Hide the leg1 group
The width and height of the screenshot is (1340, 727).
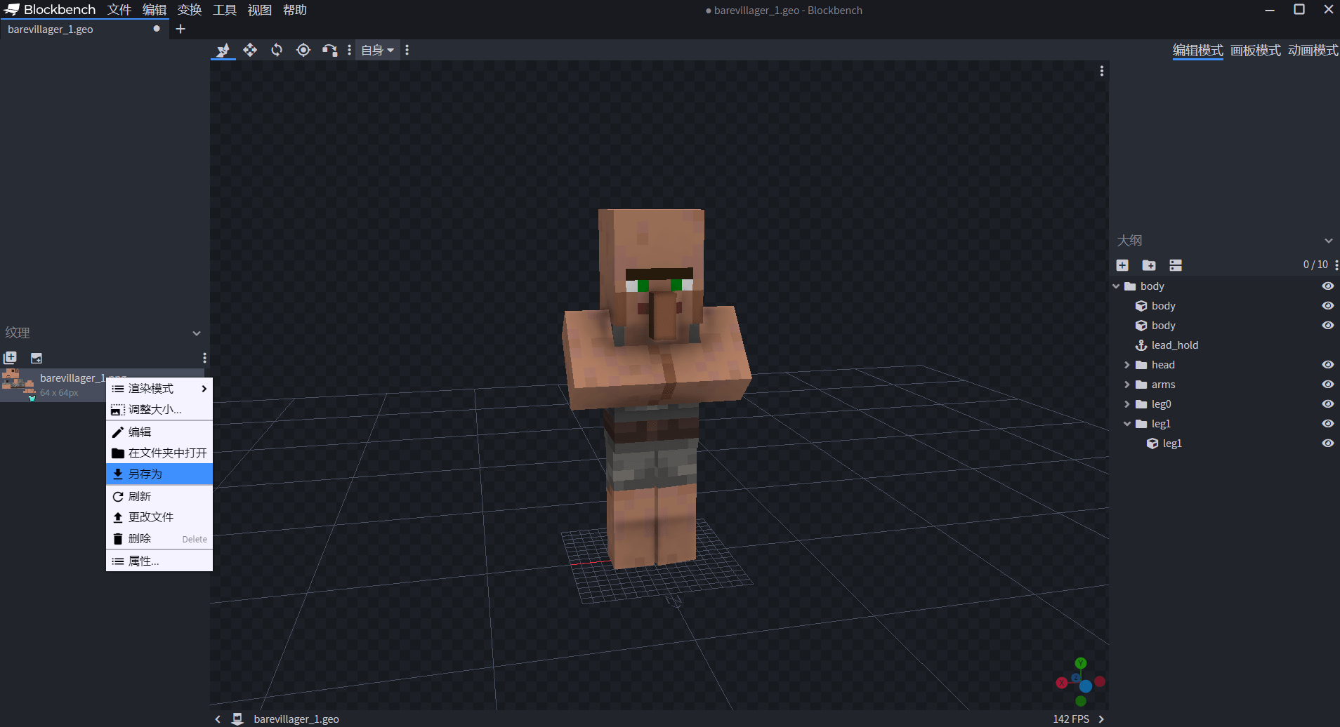pyautogui.click(x=1327, y=424)
